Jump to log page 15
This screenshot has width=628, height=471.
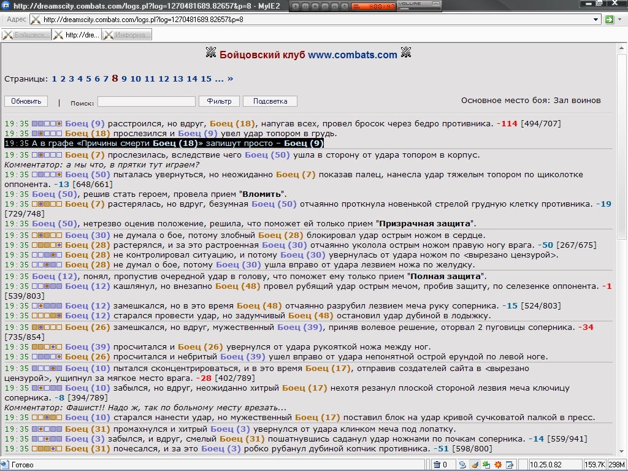206,79
